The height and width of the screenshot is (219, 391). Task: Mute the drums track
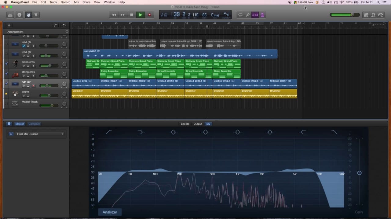click(x=24, y=96)
